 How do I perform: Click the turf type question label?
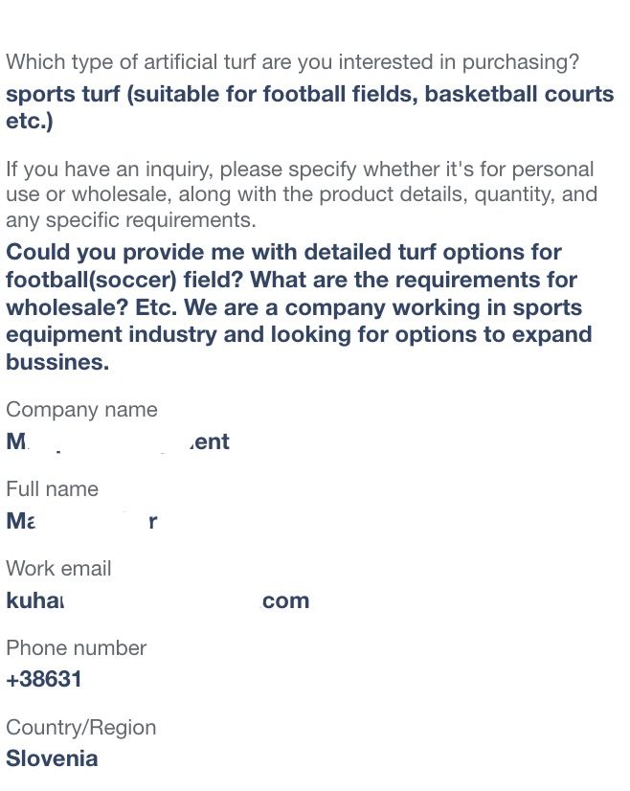[x=292, y=62]
